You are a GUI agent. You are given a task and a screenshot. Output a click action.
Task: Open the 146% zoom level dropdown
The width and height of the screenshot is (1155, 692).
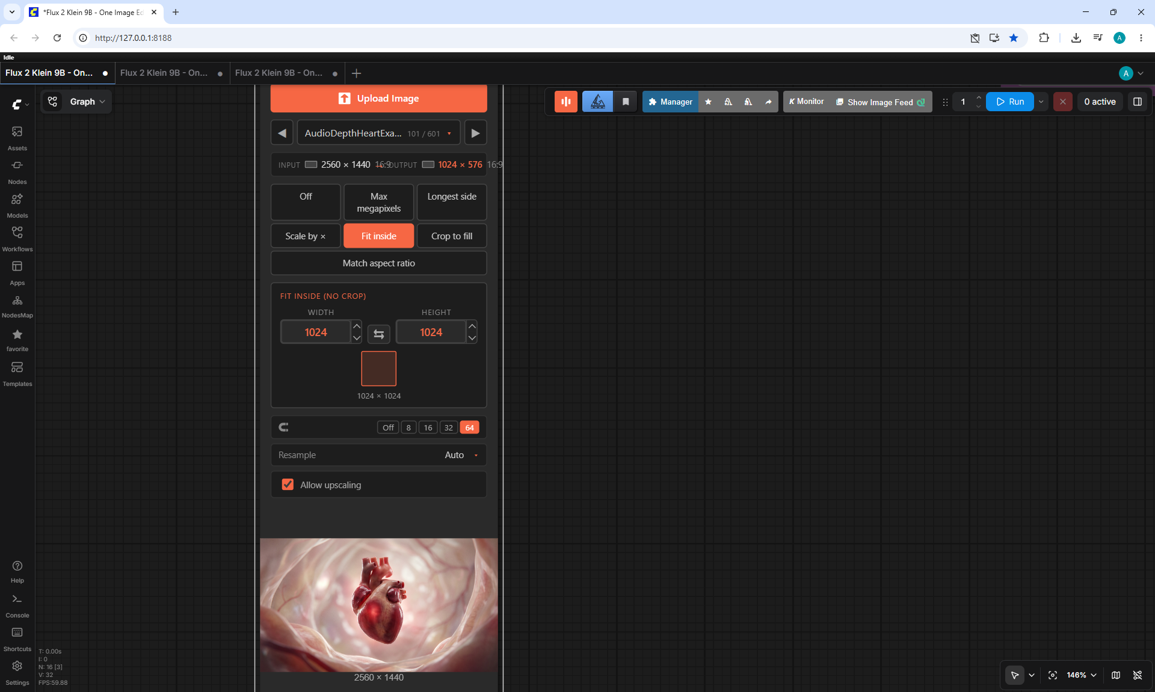(x=1082, y=675)
